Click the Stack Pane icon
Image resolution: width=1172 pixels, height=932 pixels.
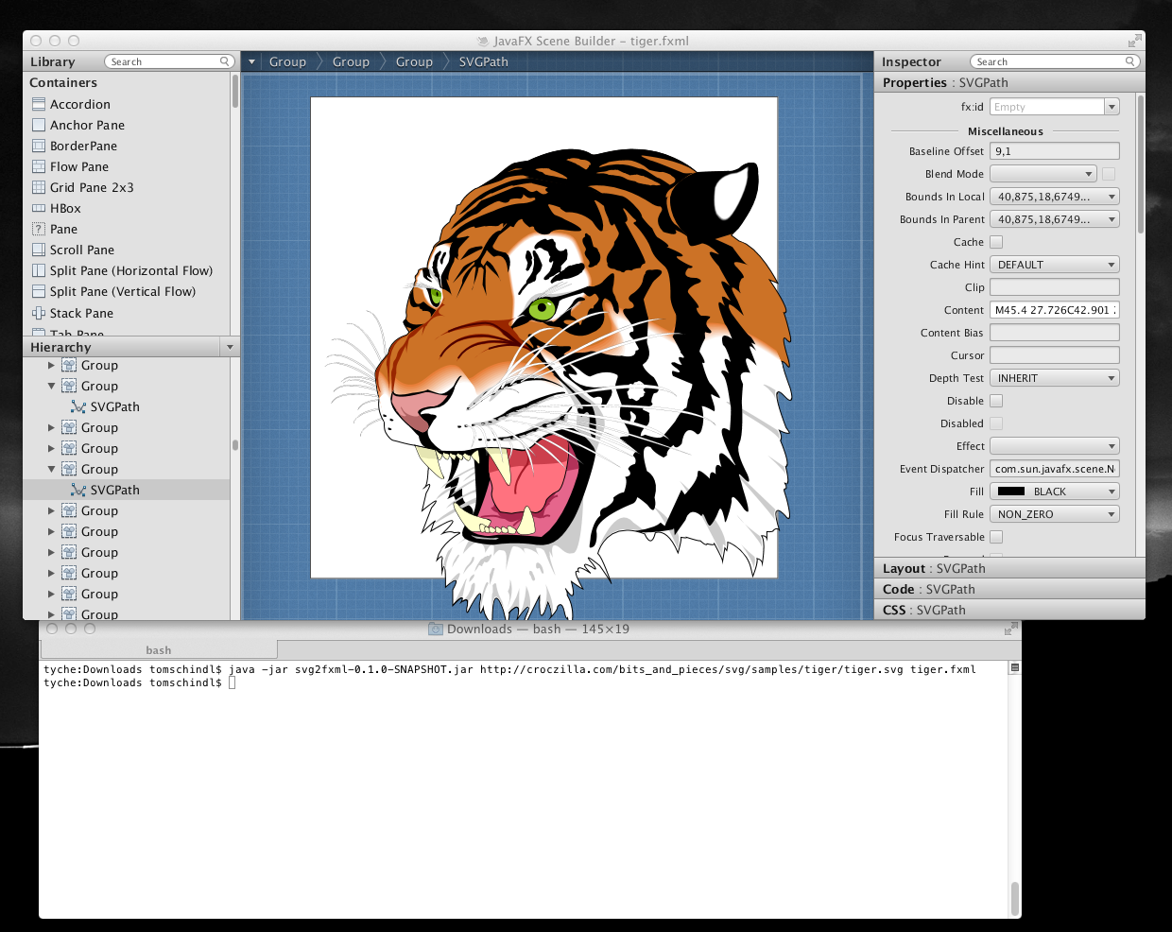(39, 313)
